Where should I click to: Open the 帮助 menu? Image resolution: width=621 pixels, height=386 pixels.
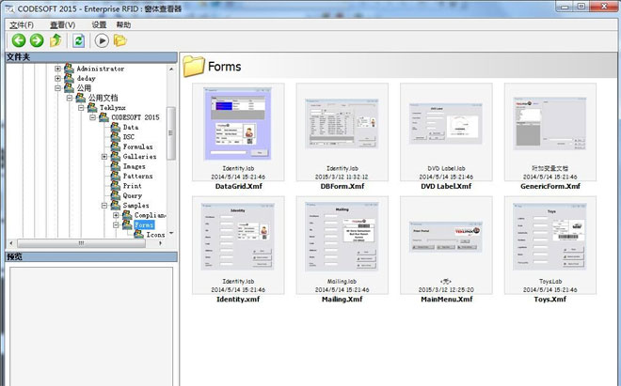point(123,25)
